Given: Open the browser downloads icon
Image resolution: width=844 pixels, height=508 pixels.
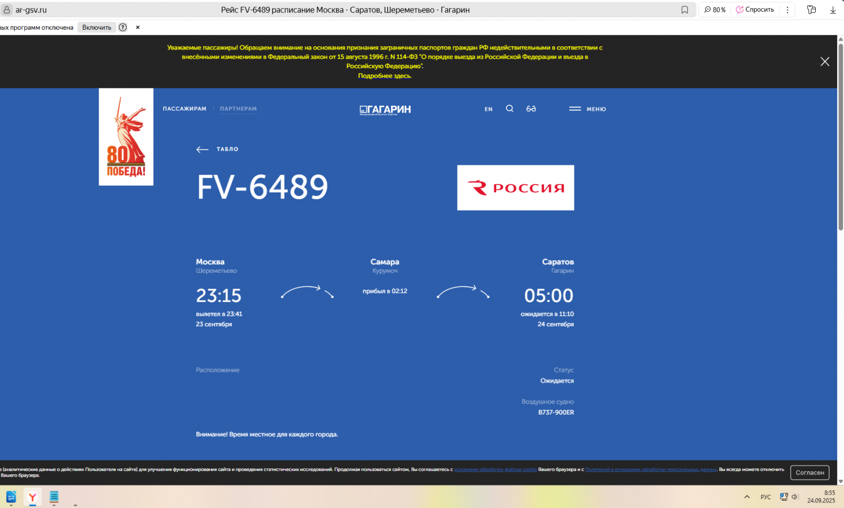Looking at the screenshot, I should pyautogui.click(x=833, y=10).
